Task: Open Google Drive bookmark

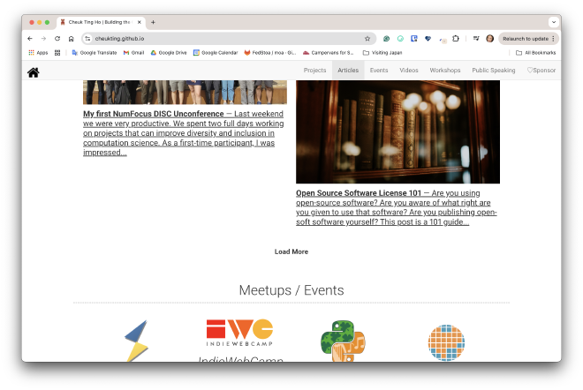Action: click(169, 53)
